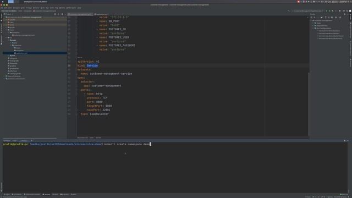Select HELP.md in project tree
Screen dimensions: 352x198
pyautogui.click(x=13, y=71)
